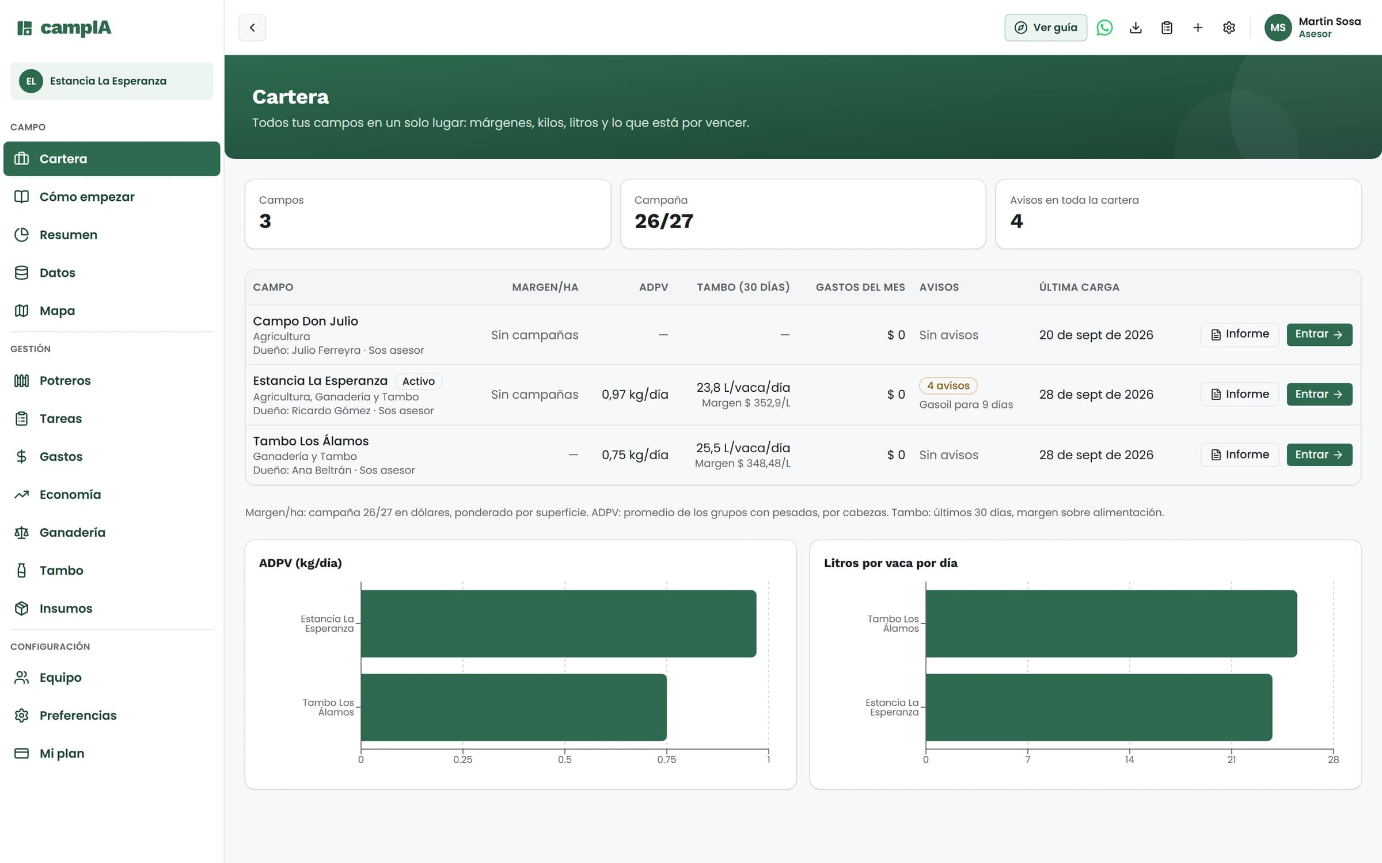The height and width of the screenshot is (863, 1382).
Task: Open Informe for Estancia La Esperanza
Action: point(1239,394)
